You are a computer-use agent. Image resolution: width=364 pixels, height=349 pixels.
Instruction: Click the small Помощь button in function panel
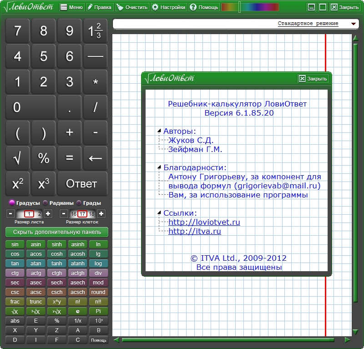(x=98, y=340)
